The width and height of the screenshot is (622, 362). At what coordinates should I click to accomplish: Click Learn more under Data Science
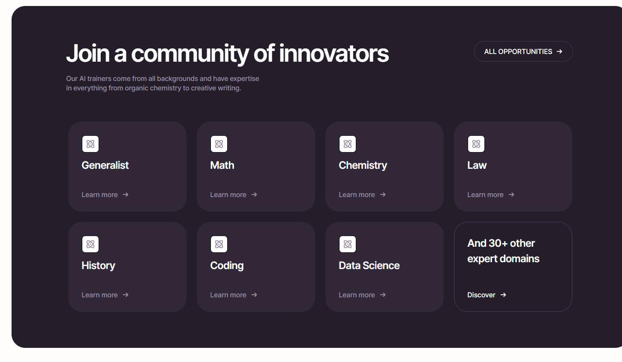point(362,295)
